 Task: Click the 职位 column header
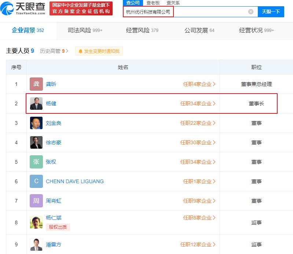point(256,67)
